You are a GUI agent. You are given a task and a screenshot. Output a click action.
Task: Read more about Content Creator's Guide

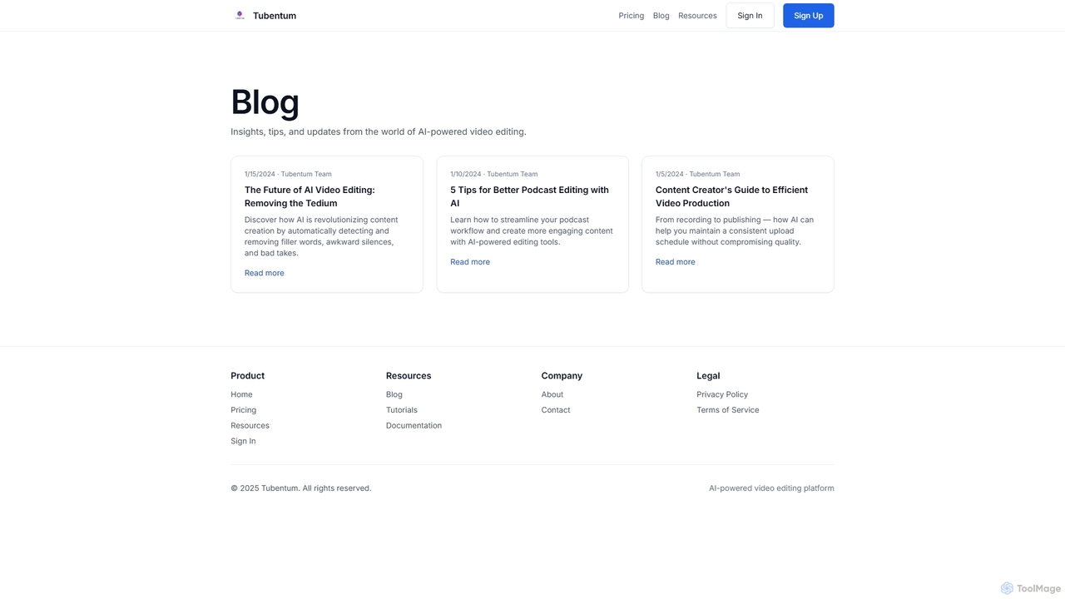pos(676,262)
